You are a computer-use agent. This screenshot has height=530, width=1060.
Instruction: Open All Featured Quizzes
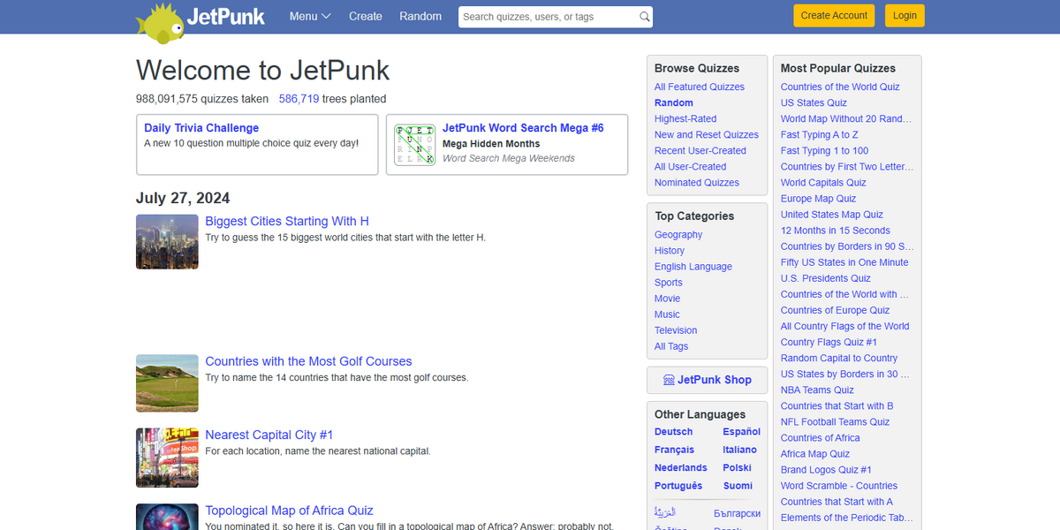tap(700, 87)
